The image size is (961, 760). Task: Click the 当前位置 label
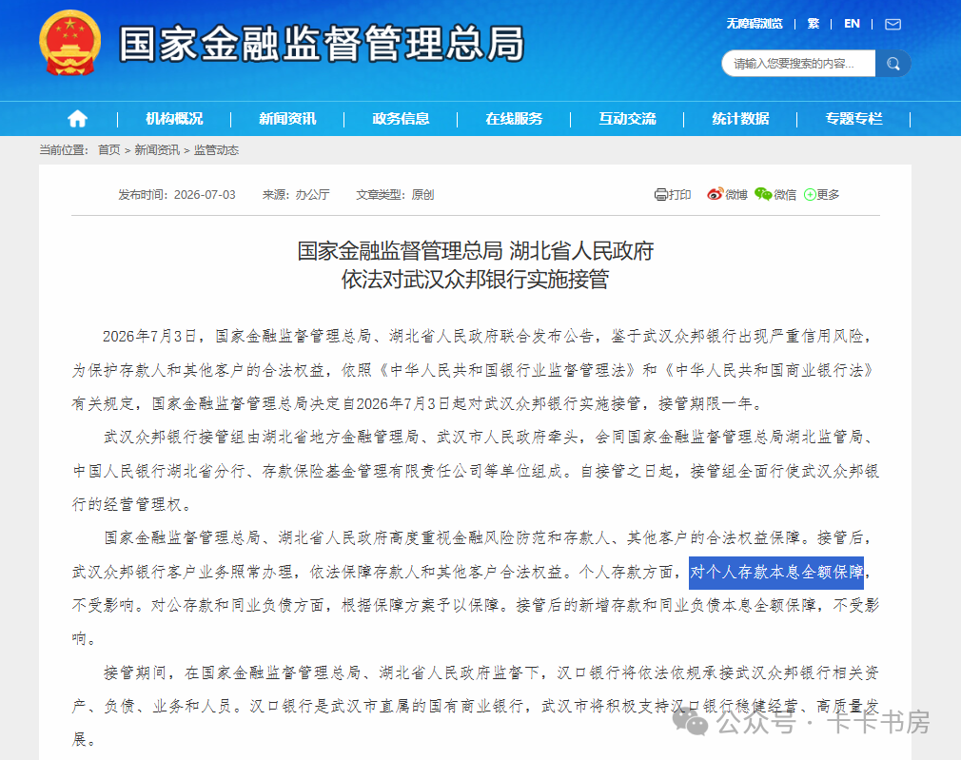coord(64,150)
